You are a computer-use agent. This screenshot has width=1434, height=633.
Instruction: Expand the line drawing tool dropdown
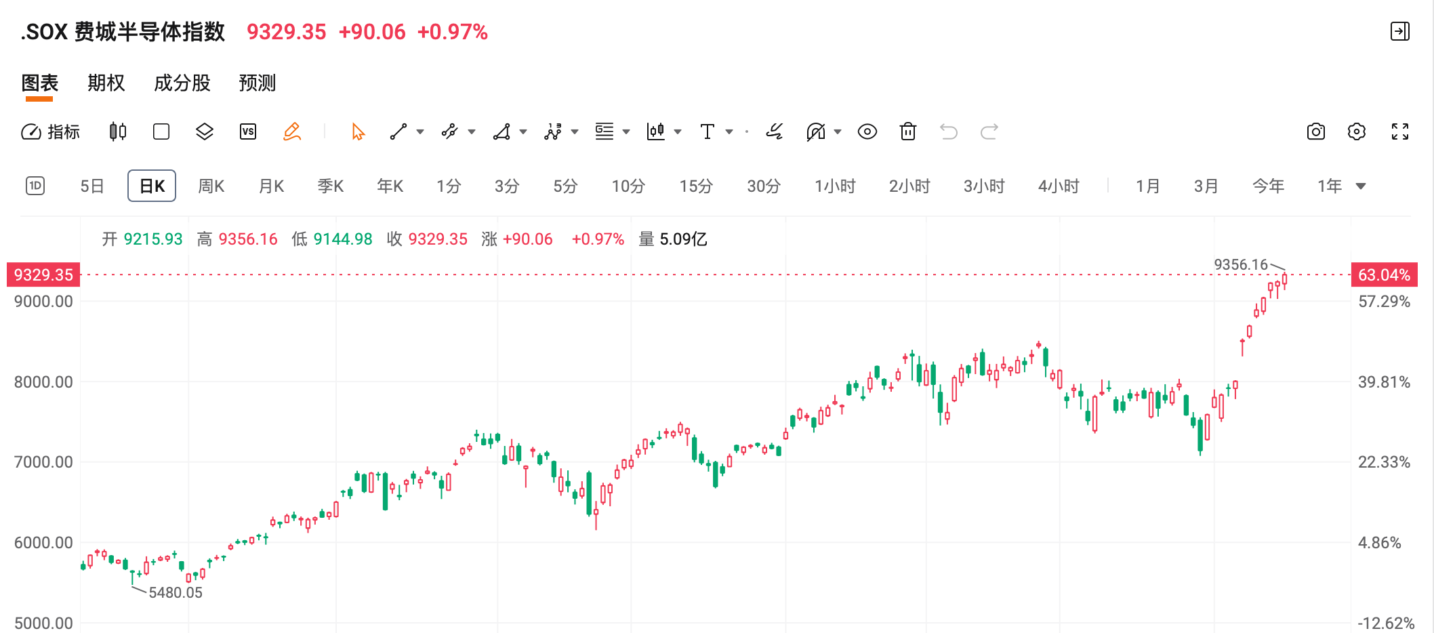(x=420, y=132)
